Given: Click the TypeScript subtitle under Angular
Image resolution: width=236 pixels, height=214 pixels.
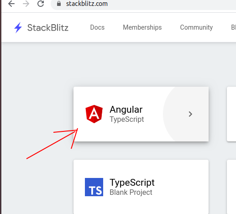Looking at the screenshot, I should pos(127,119).
